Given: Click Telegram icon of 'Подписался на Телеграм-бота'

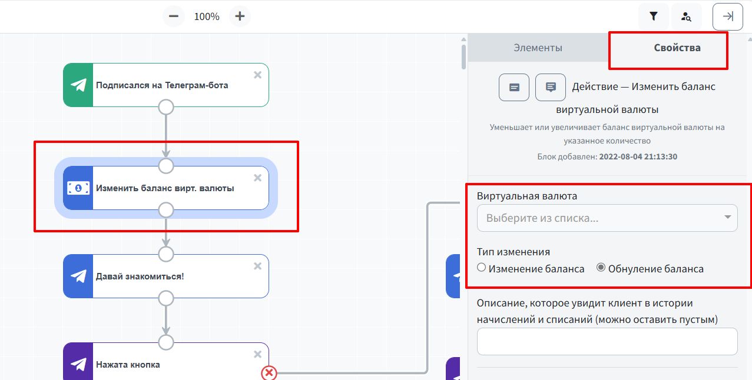Looking at the screenshot, I should point(78,85).
